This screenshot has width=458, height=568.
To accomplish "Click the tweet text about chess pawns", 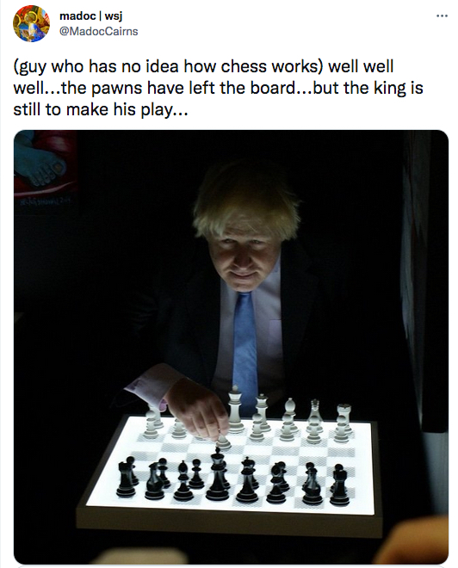I will point(218,88).
